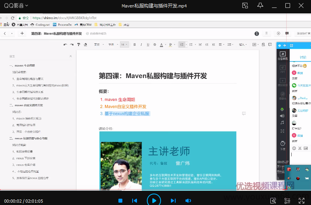
Task: Open player settings sliders icon
Action: 287,201
